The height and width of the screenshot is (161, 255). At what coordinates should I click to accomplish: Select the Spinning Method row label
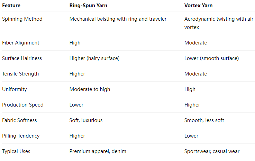[22, 19]
